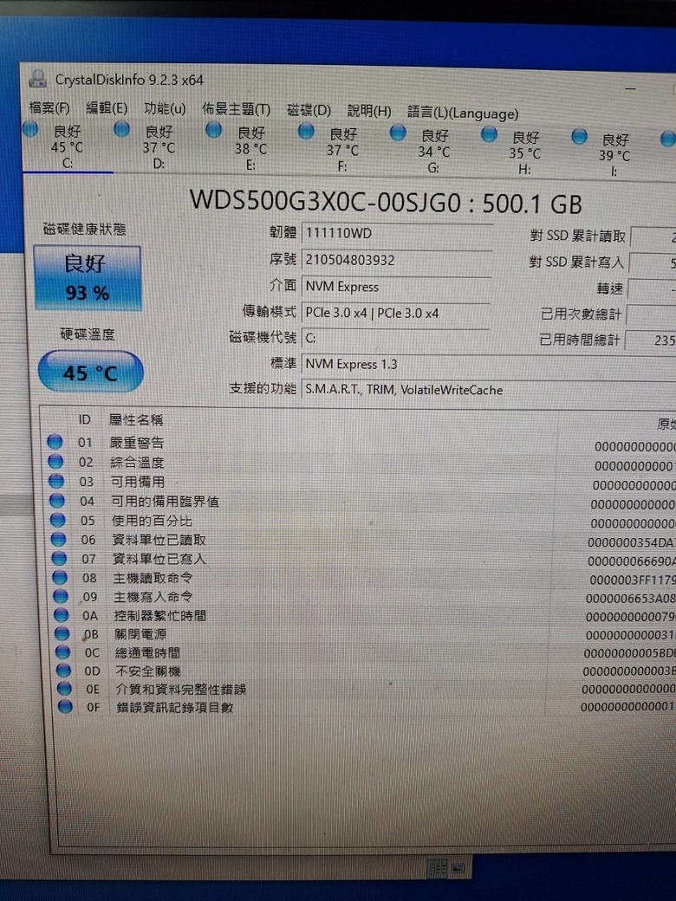This screenshot has width=676, height=901.
Task: Open the 功能(u) menu
Action: (x=165, y=108)
